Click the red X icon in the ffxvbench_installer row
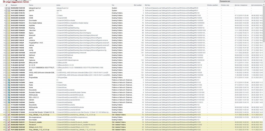265x131 pixels. point(9,122)
